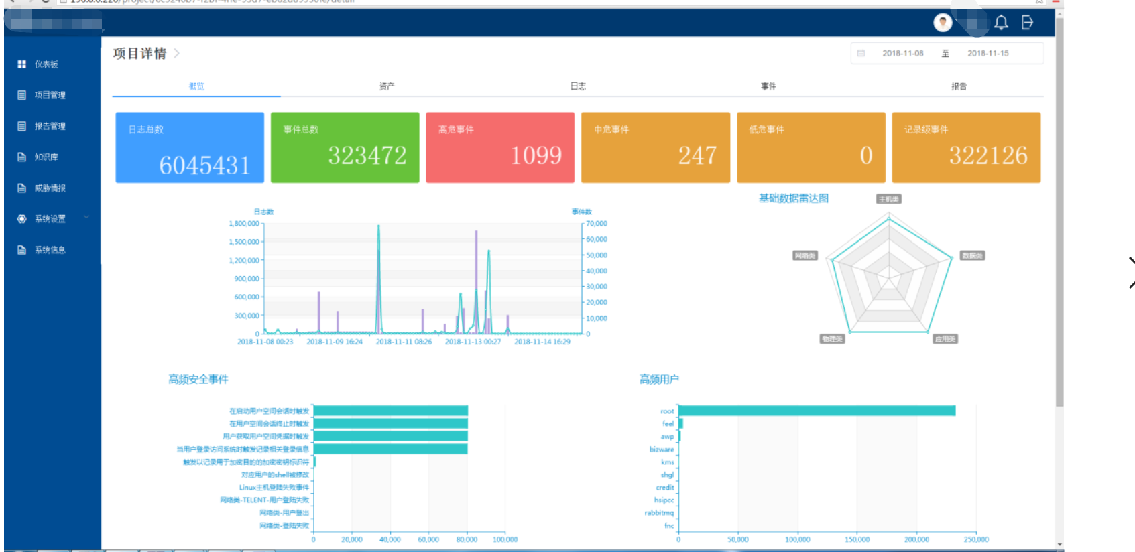
Task: Click the label 对应用户的shell被修改
Action: [x=276, y=474]
